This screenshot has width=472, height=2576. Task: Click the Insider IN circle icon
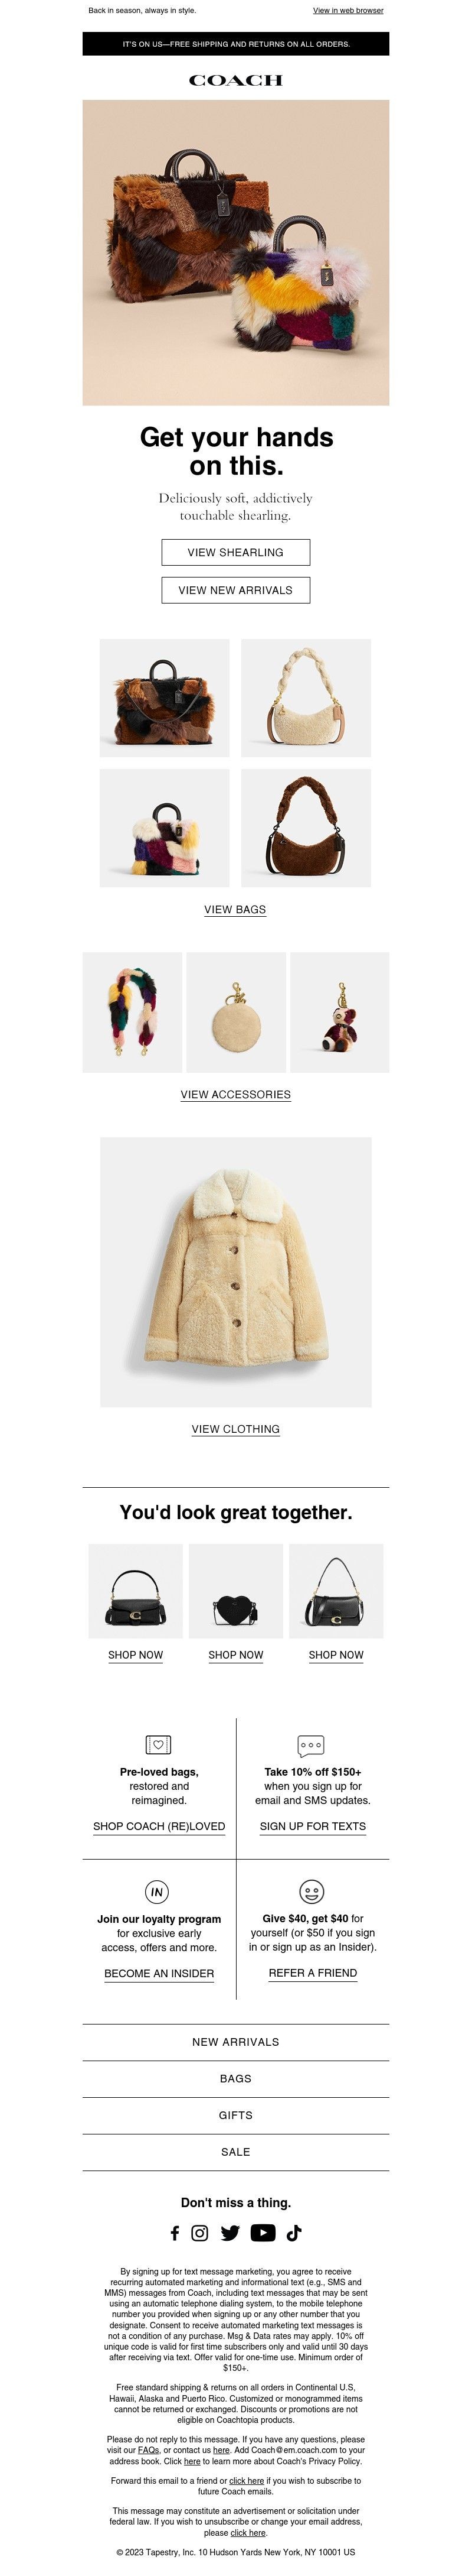click(x=158, y=1892)
